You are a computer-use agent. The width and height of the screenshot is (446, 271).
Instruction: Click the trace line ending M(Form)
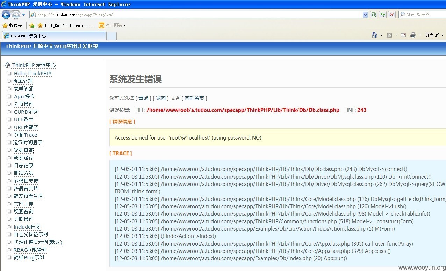[254, 229]
